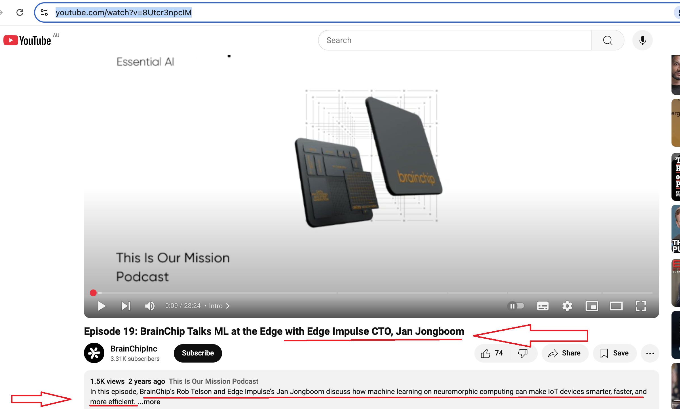Click the like thumbs up button
Image resolution: width=680 pixels, height=409 pixels.
tap(486, 353)
